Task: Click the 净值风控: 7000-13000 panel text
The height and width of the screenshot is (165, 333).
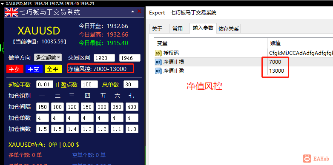Action: point(97,69)
